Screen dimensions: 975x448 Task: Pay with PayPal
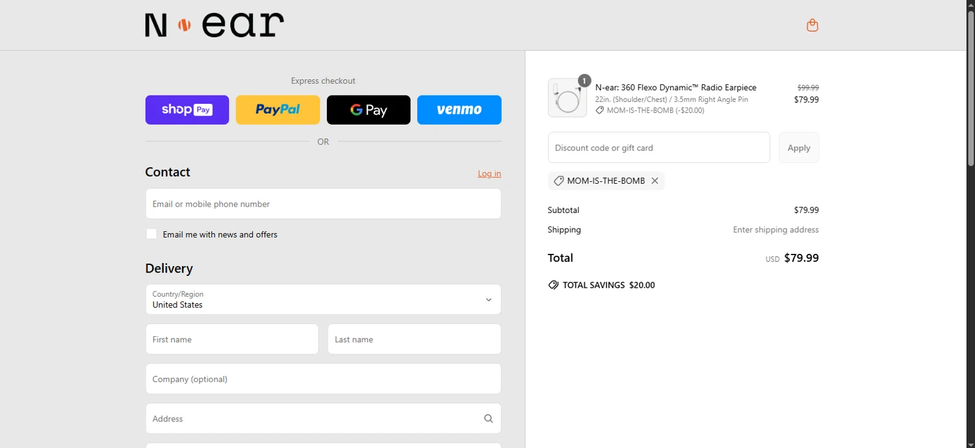pyautogui.click(x=278, y=110)
